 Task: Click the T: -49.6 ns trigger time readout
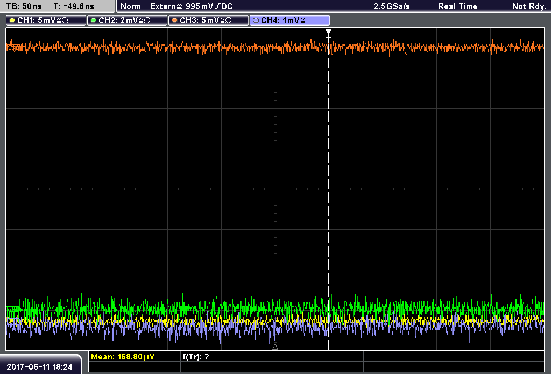coord(74,6)
